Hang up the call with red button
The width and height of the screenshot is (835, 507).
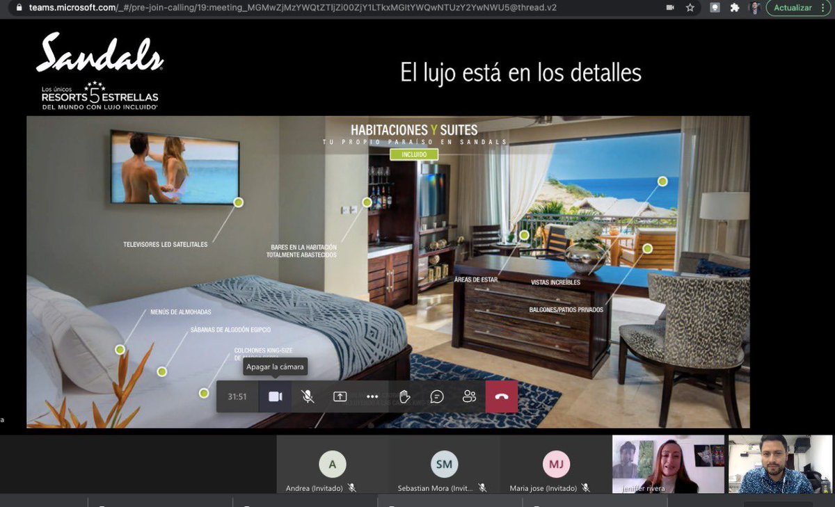click(502, 396)
